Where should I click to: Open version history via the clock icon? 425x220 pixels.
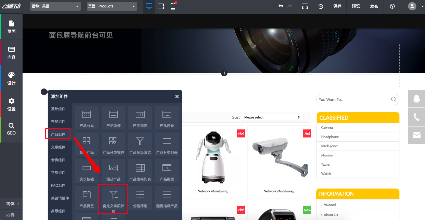pos(320,6)
